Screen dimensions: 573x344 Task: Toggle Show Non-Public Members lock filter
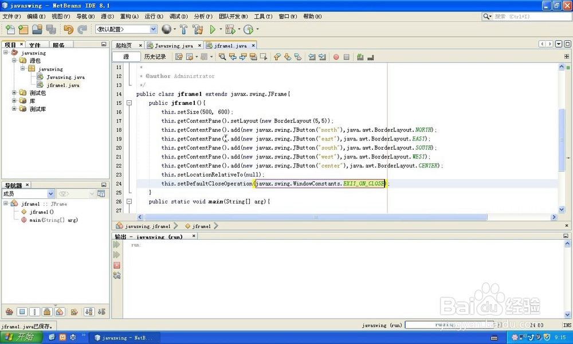(x=47, y=312)
